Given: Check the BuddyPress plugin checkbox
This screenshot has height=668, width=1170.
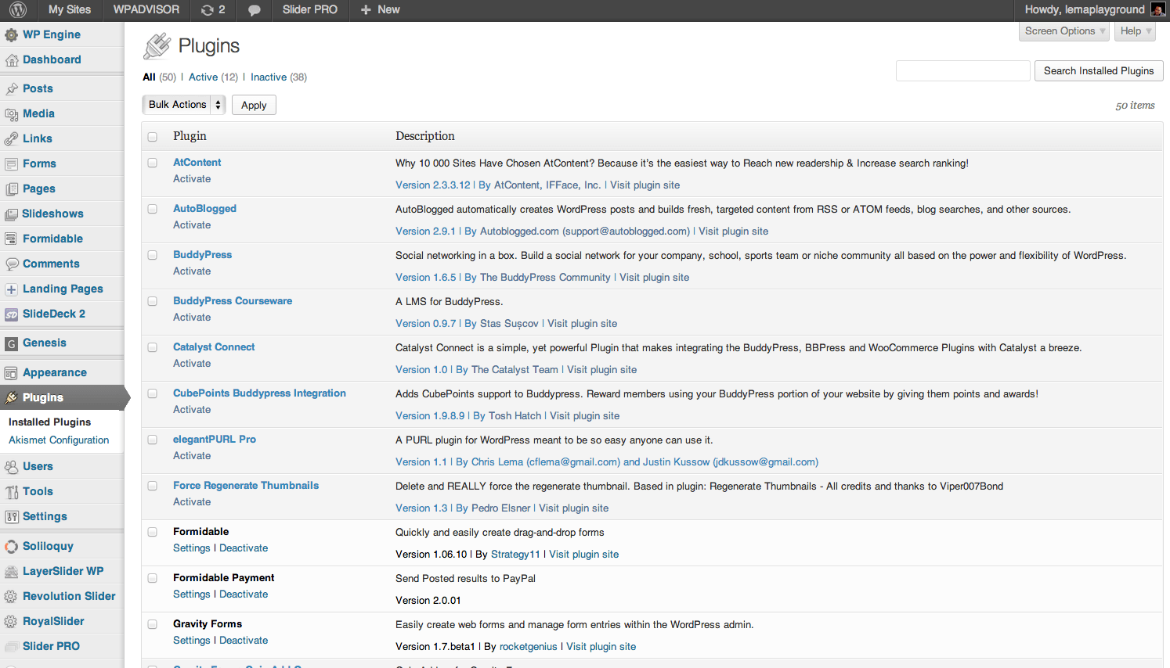Looking at the screenshot, I should point(153,255).
